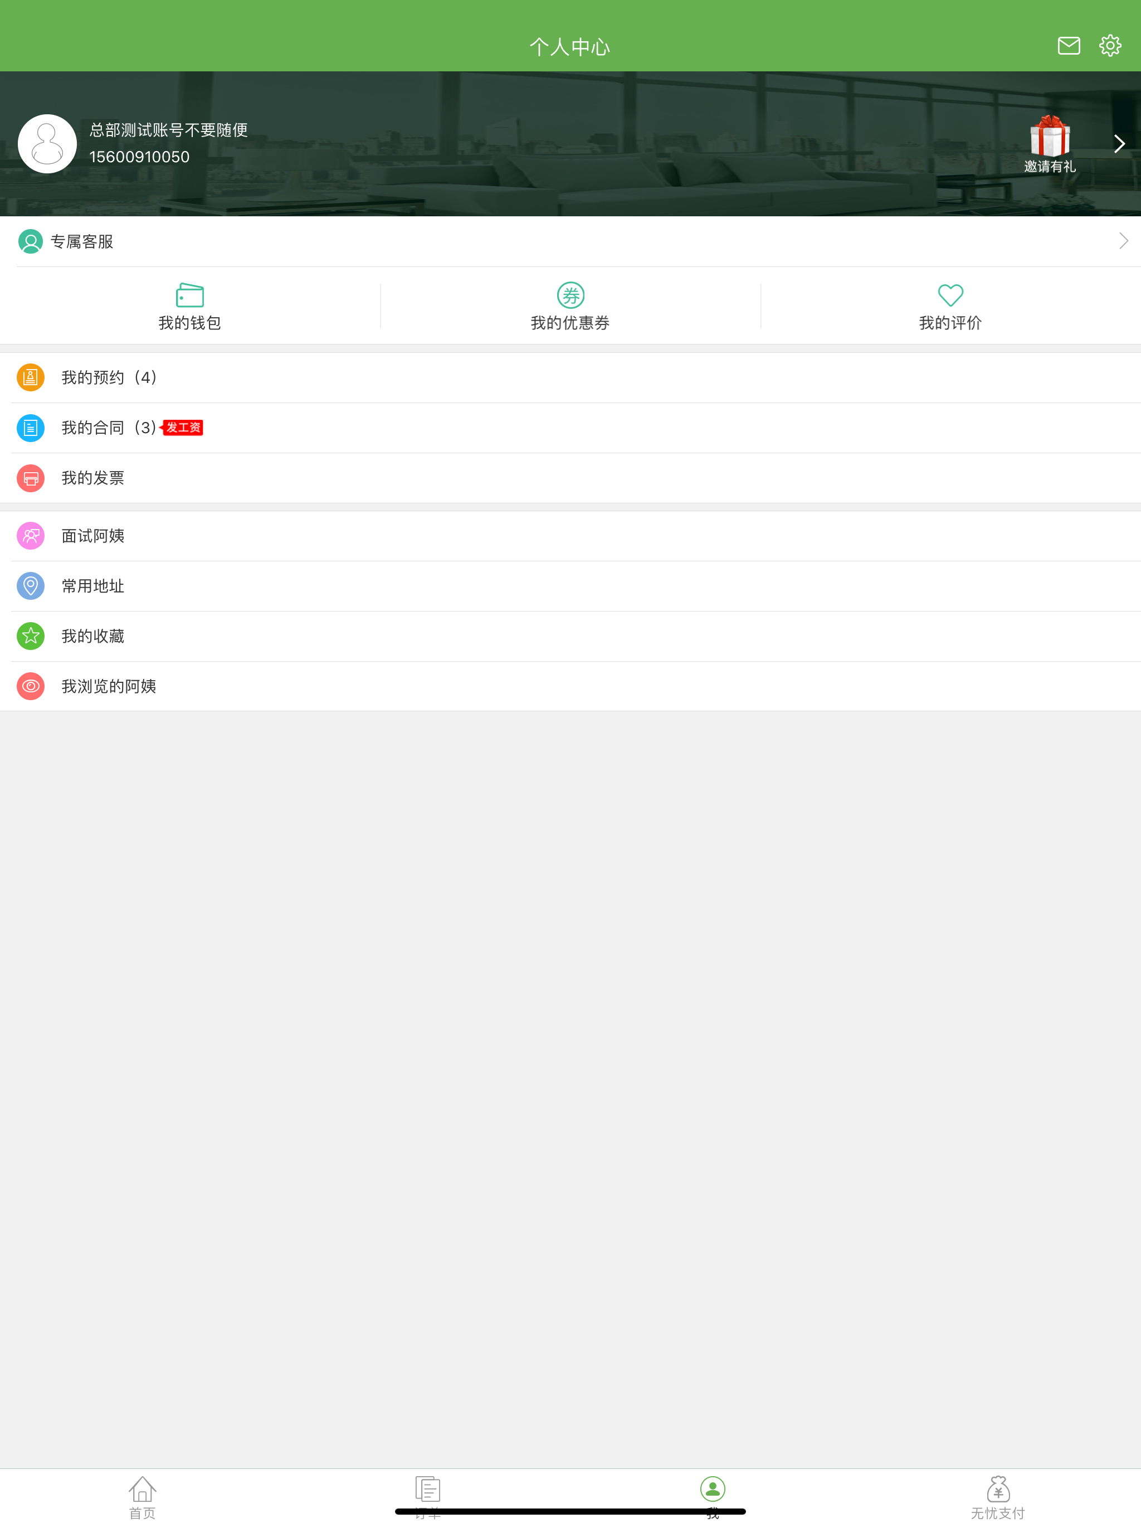
Task: Open 邀请有礼 label
Action: click(x=1050, y=167)
